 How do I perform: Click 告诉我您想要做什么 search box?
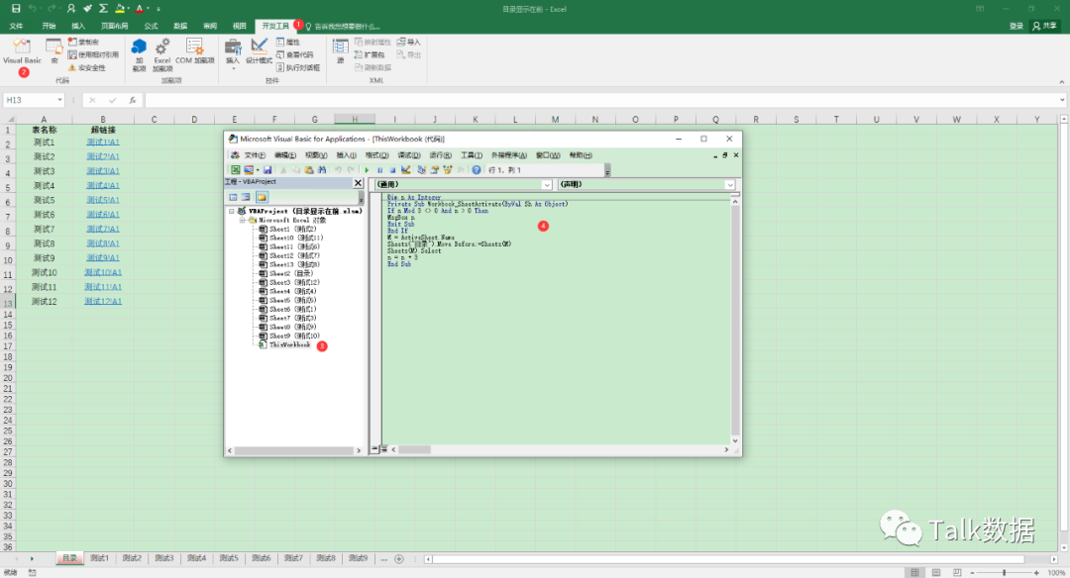pyautogui.click(x=343, y=26)
